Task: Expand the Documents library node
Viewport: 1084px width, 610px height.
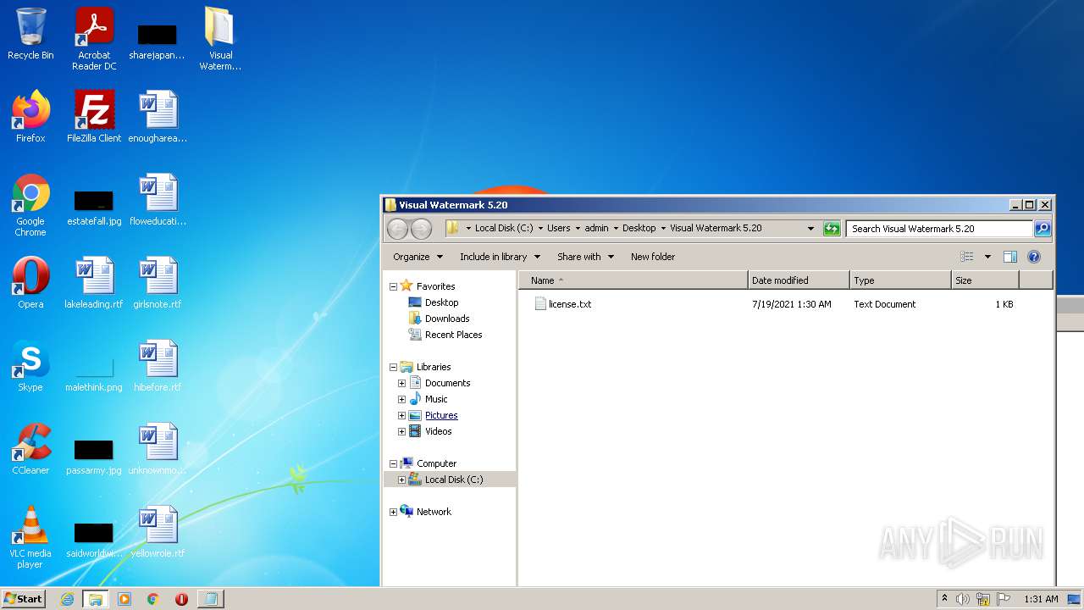Action: point(401,383)
